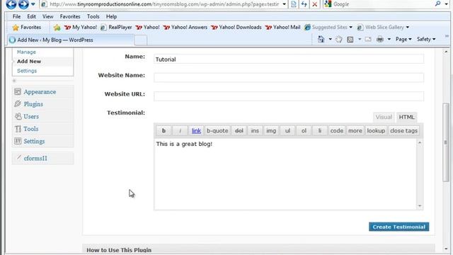Click inside the testimonial text area
The image size is (453, 255).
click(285, 174)
